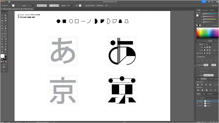Switch to the Brushes tab
Viewport: 219px width, 123px height.
pos(212,10)
